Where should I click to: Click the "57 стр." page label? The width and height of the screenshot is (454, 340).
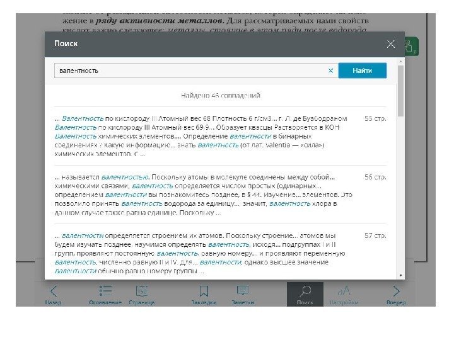pos(375,235)
